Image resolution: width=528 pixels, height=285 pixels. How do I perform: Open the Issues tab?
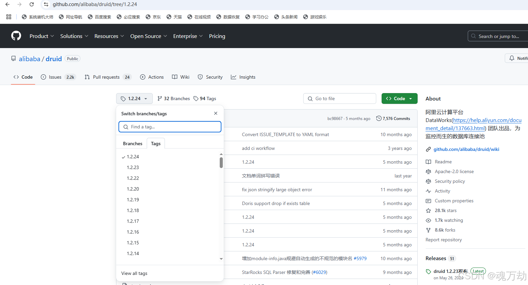(x=59, y=77)
